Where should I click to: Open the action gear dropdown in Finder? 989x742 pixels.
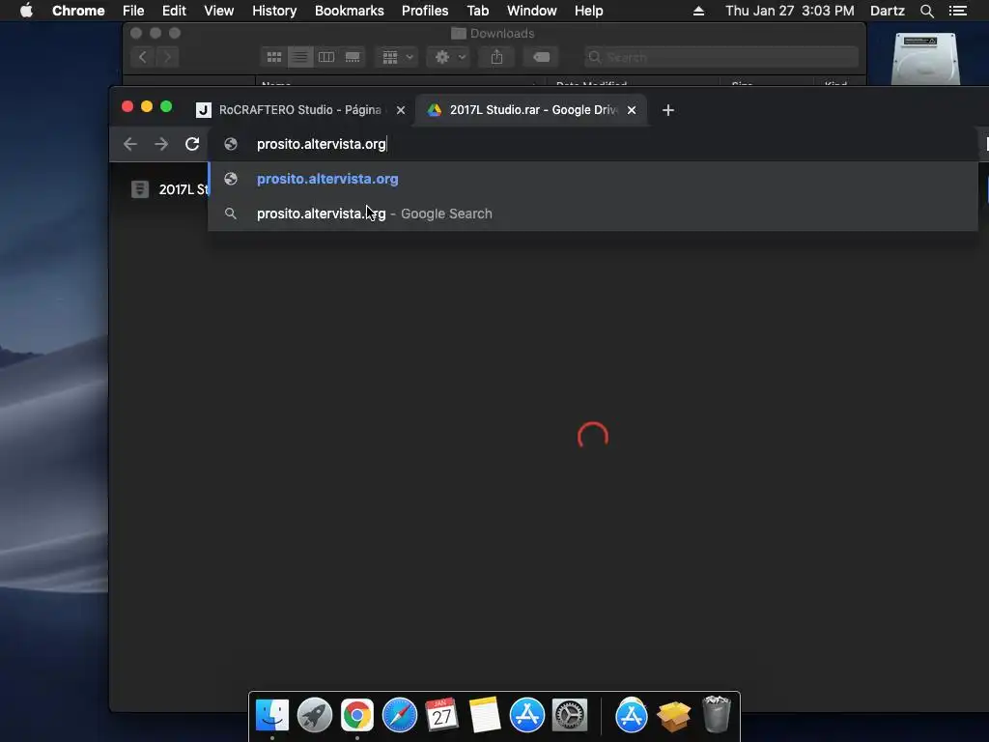(448, 57)
